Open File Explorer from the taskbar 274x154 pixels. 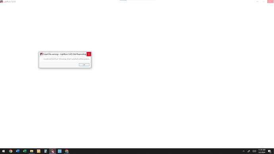click(x=32, y=151)
